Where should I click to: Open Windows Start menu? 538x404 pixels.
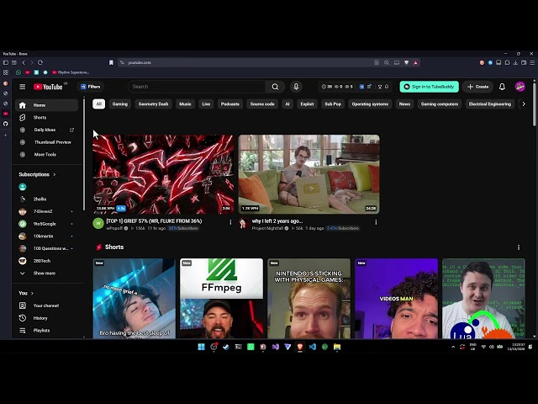pos(202,347)
